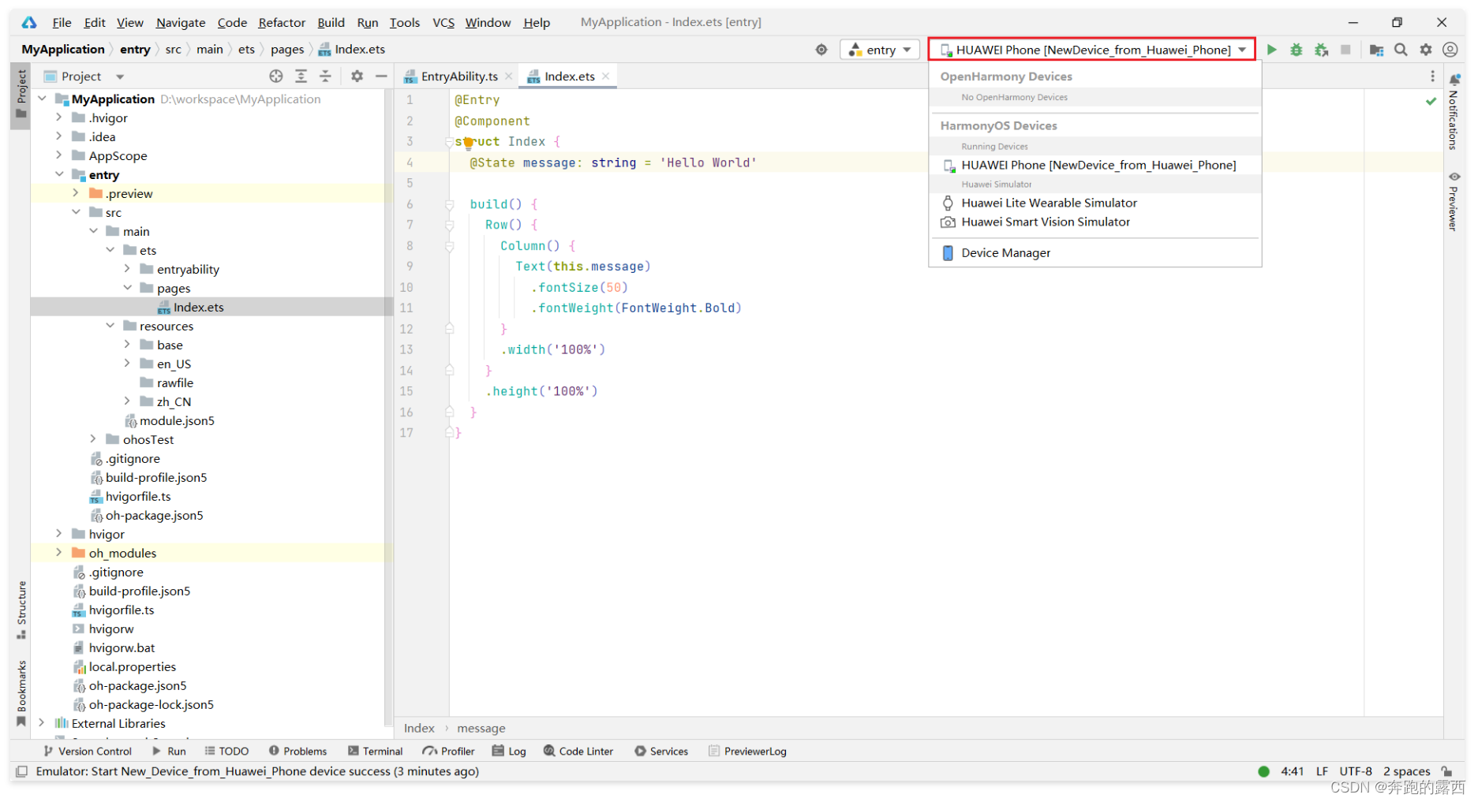Click the UTF-8 encoding status widget

1355,772
